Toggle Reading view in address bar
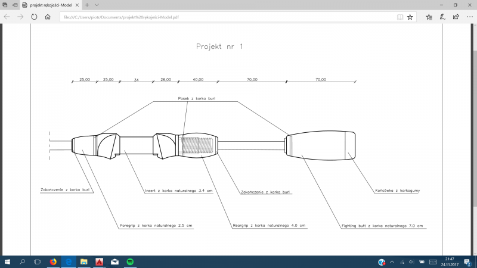477x268 pixels. coord(399,17)
